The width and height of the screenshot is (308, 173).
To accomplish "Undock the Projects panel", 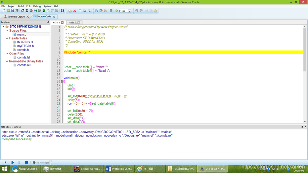I will point(48,22).
